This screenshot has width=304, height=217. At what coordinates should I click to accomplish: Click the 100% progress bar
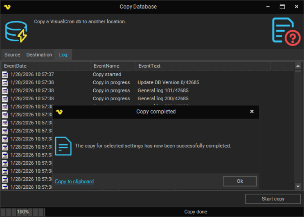click(23, 212)
